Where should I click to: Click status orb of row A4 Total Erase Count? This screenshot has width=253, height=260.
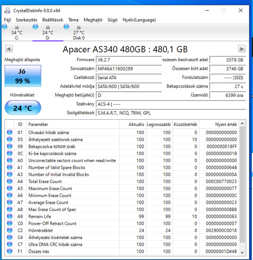10,181
